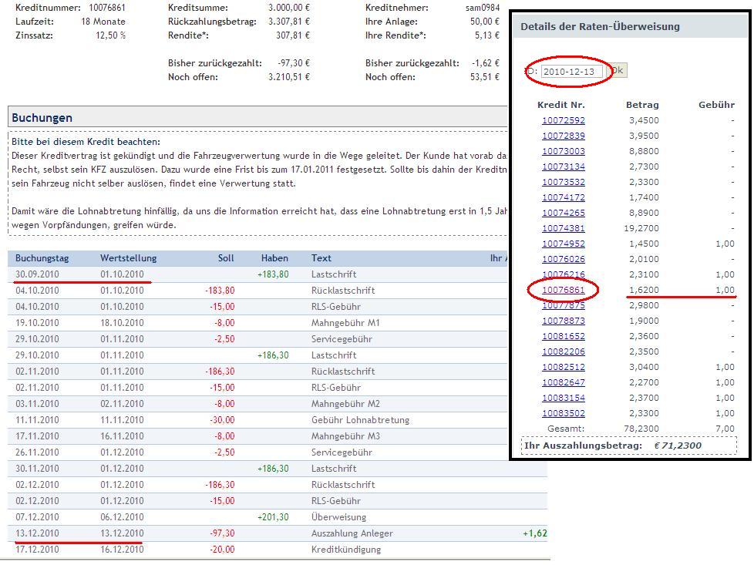Screen dimensions: 754x565
Task: Open credit link 10074952
Action: click(x=563, y=244)
